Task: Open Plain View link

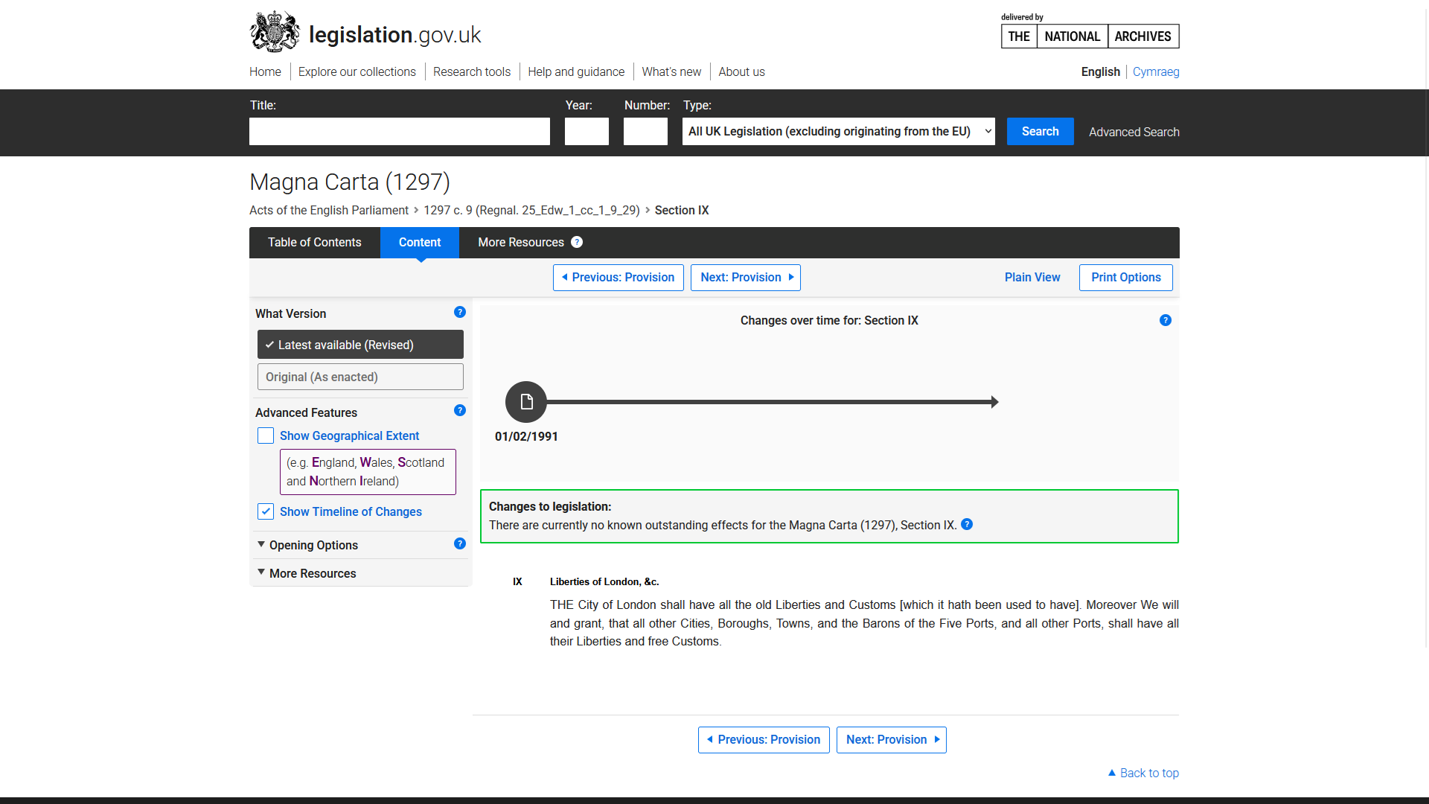Action: coord(1032,277)
